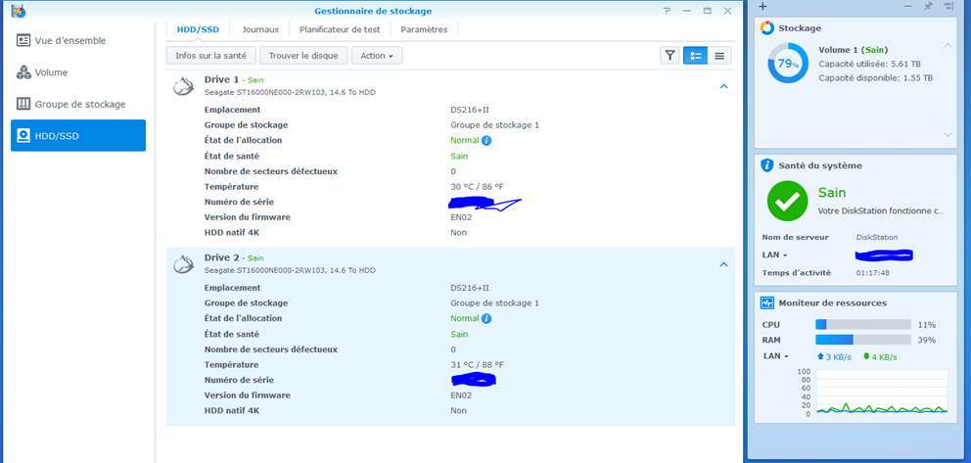
Task: Pin the widget panel
Action: 928,6
